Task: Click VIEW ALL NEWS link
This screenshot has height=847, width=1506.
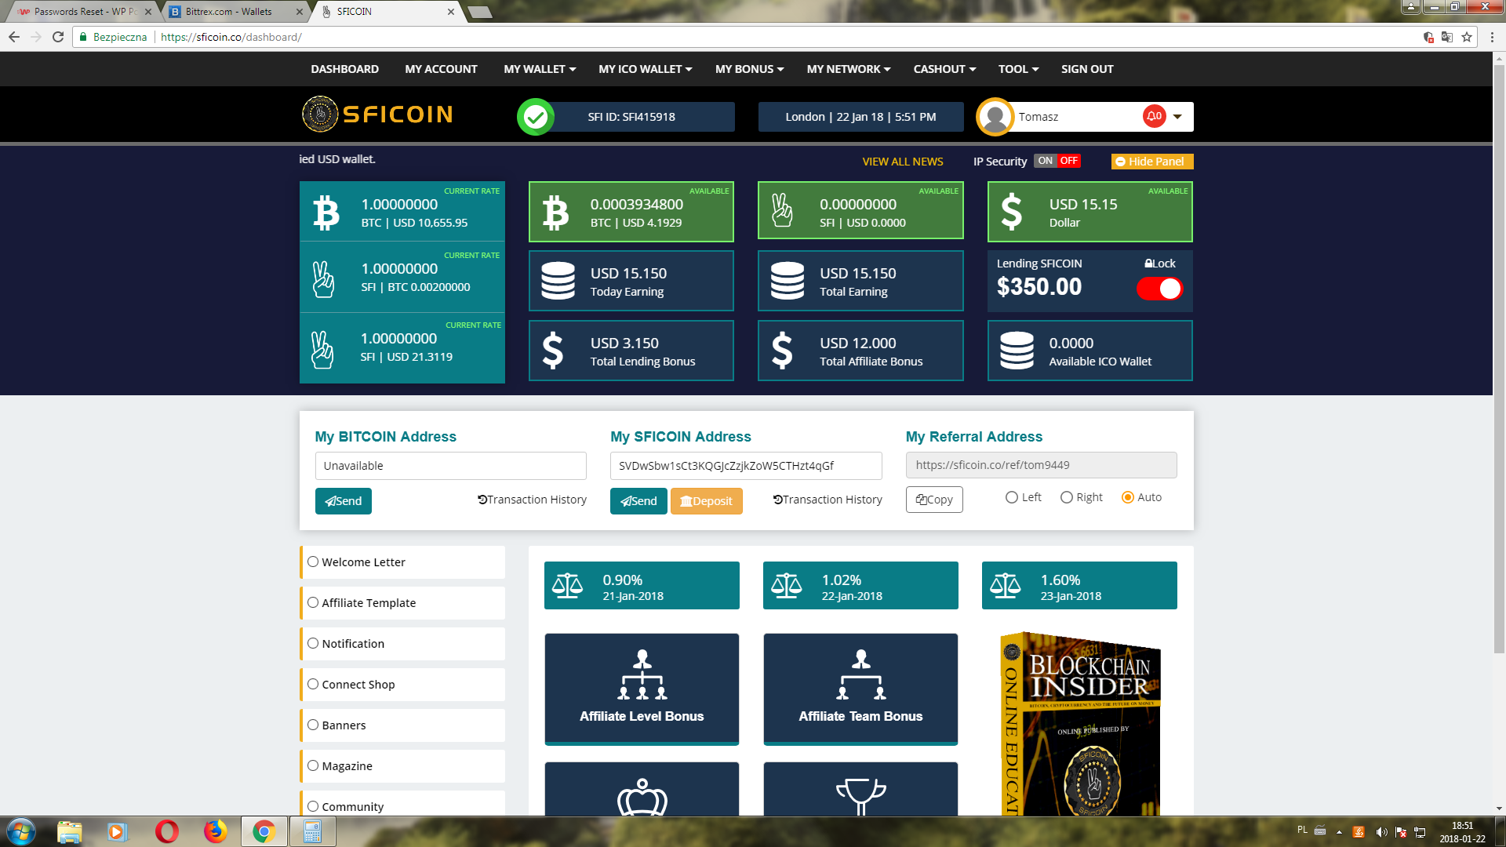Action: (x=903, y=162)
